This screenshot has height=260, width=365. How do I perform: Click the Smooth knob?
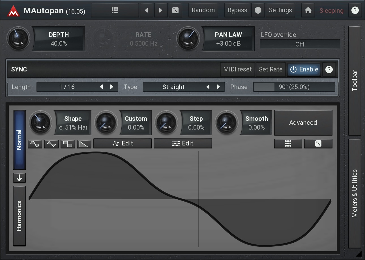(x=227, y=123)
